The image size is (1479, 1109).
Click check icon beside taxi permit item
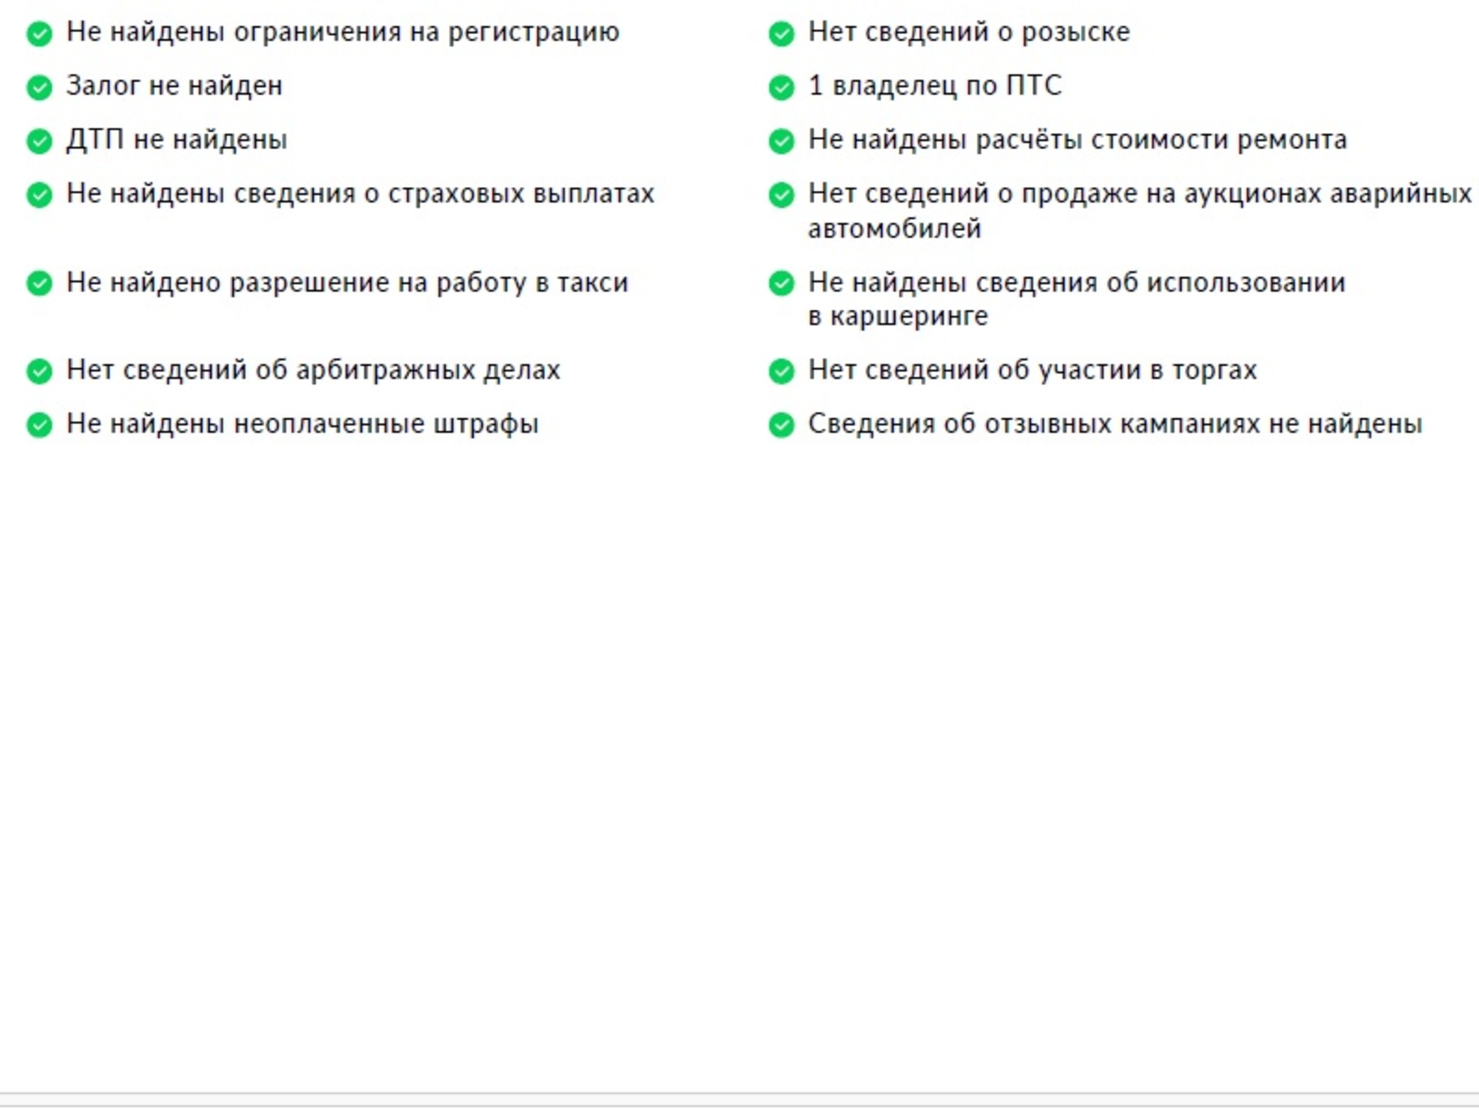(x=39, y=284)
